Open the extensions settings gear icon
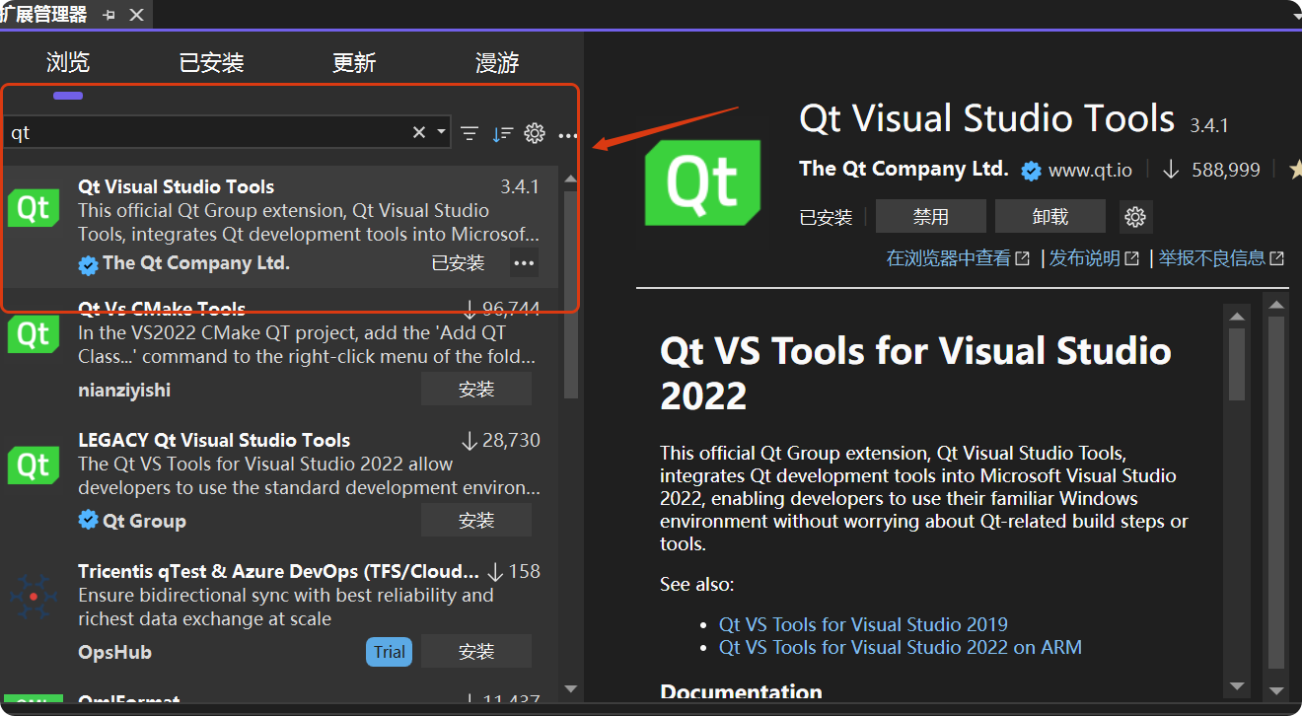1302x716 pixels. [535, 133]
